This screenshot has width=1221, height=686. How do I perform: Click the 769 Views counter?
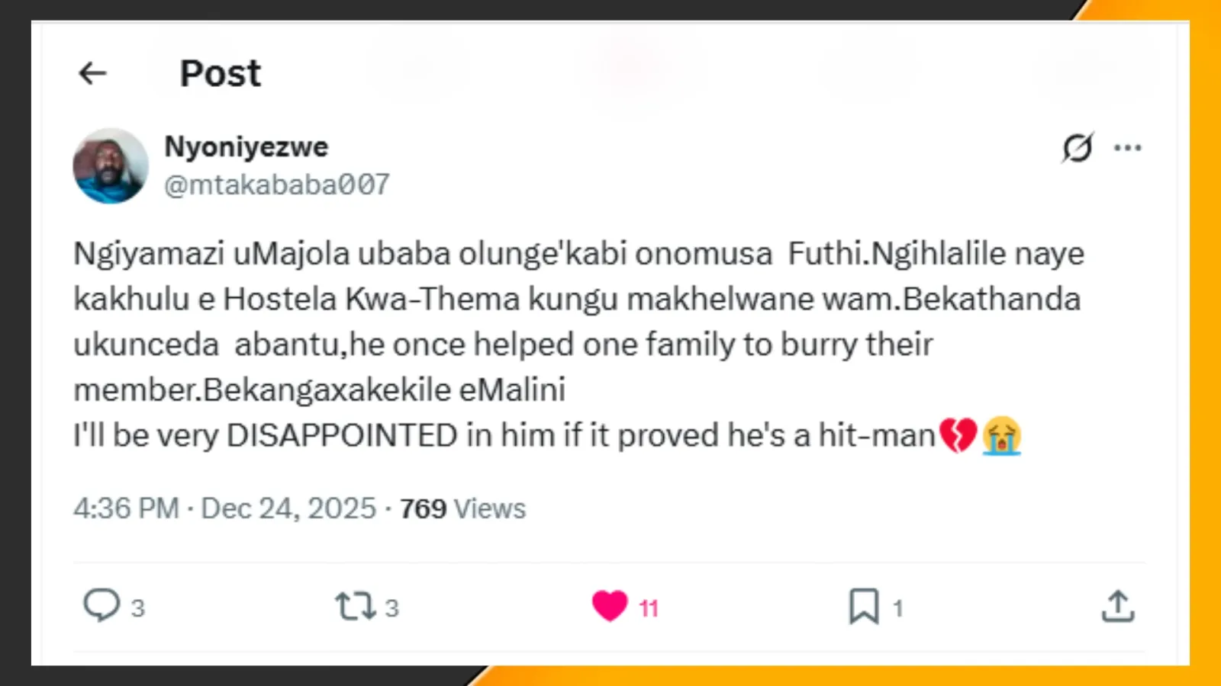coord(462,508)
